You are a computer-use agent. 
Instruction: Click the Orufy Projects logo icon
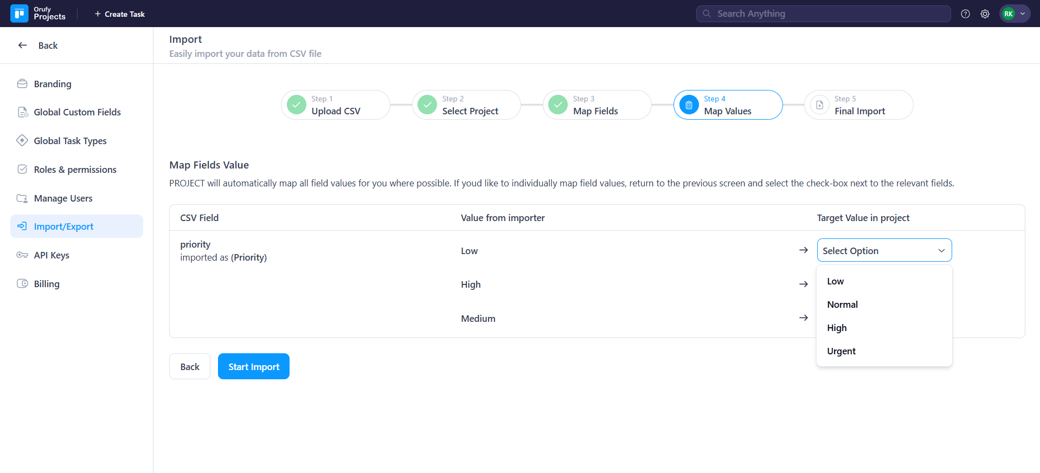(x=20, y=14)
